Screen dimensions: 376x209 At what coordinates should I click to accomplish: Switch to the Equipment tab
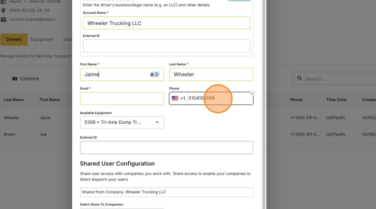pos(42,39)
